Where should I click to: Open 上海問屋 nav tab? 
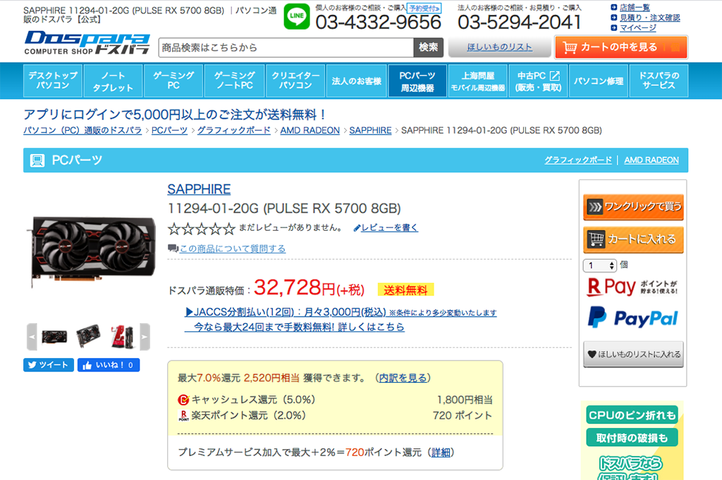point(478,81)
